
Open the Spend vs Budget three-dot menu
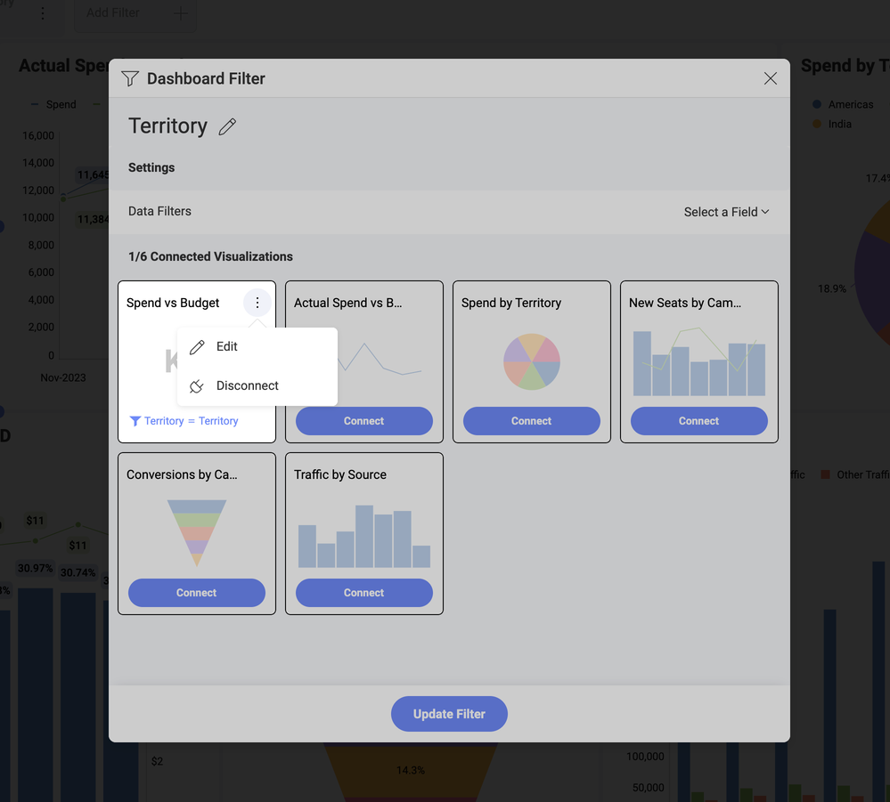click(x=257, y=303)
